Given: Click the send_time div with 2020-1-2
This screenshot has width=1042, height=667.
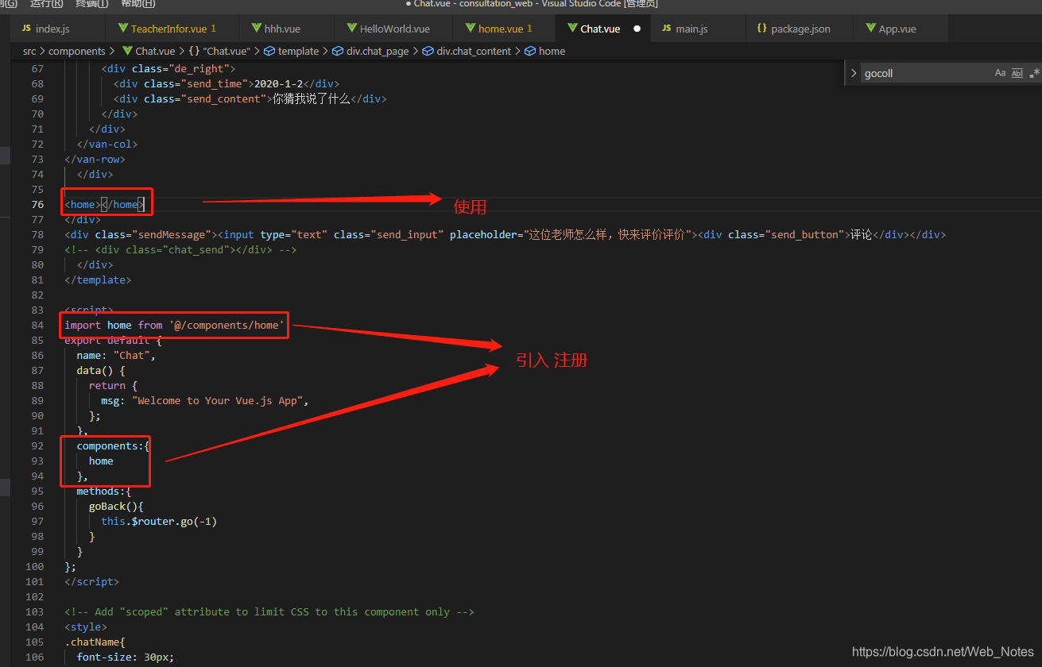Looking at the screenshot, I should pos(227,83).
